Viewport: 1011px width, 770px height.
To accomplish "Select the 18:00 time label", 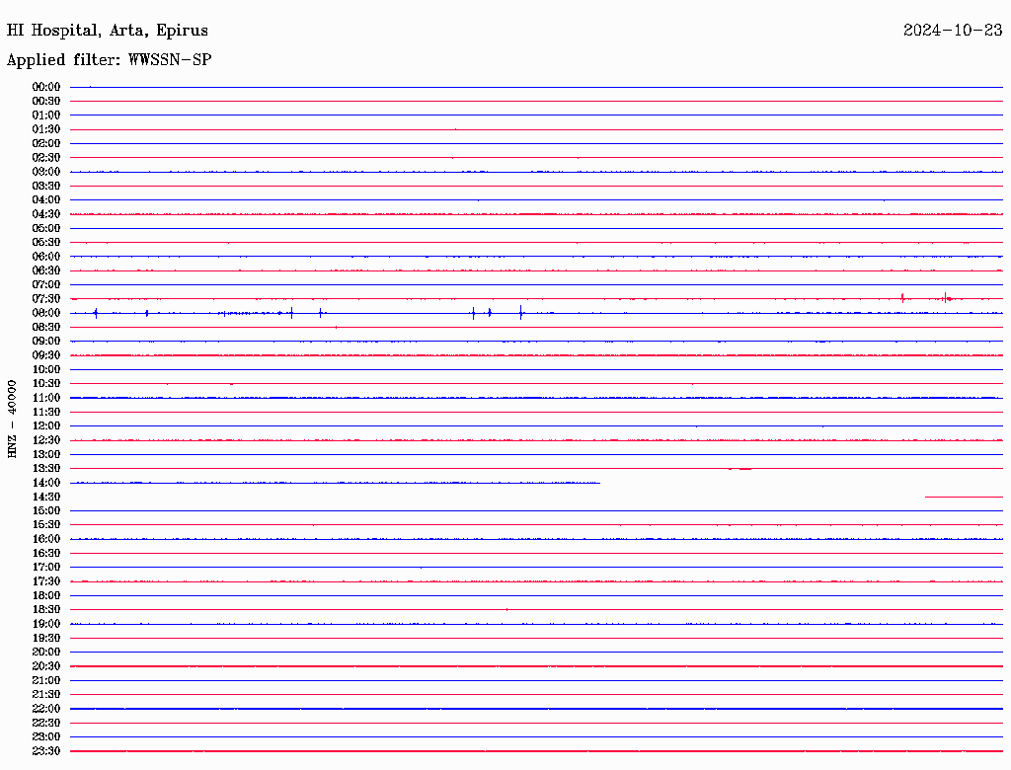I will (46, 596).
